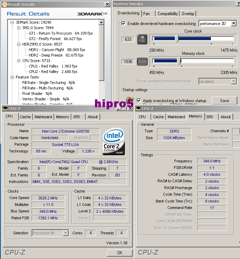Viewport: 240px width, 259px height.
Task: Open About tab in right CPU-Z window
Action: click(226, 117)
